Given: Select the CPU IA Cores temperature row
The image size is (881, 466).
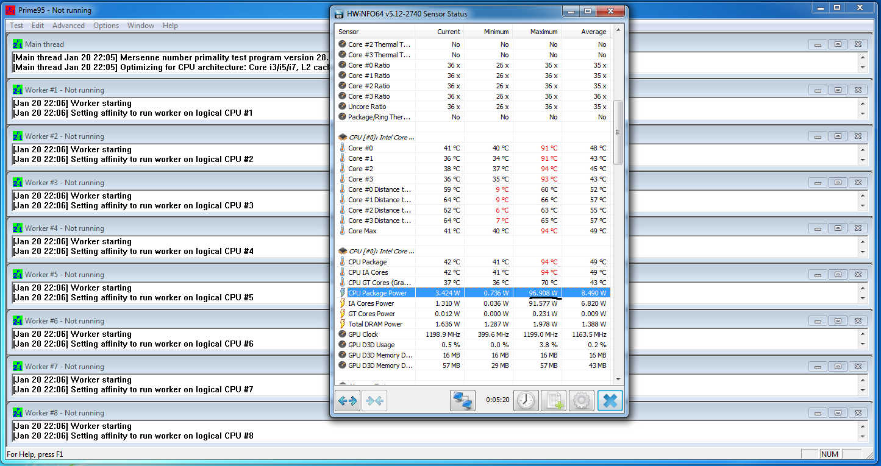Looking at the screenshot, I should 473,272.
